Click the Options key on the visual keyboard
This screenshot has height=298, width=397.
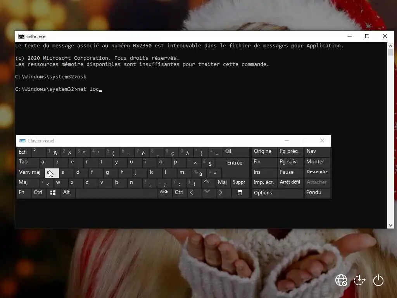[x=277, y=193]
